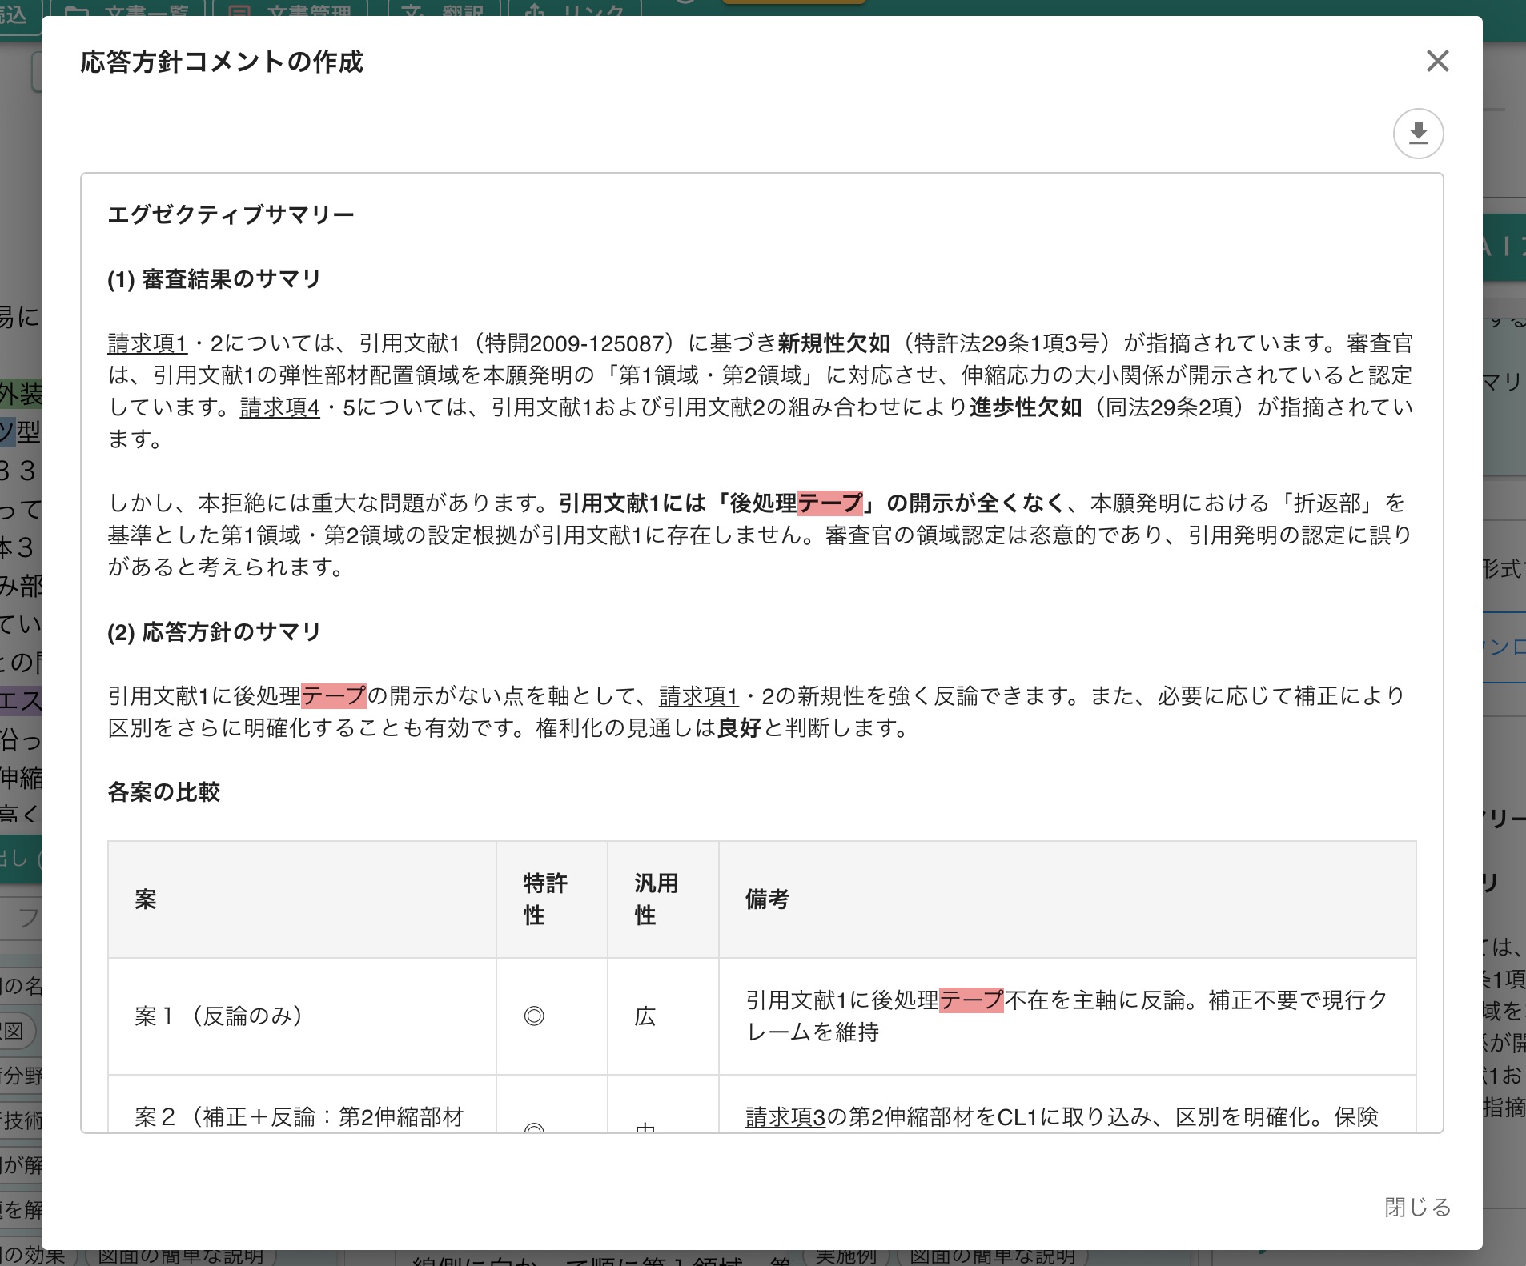
Task: Click the 文書一覧 button in background toolbar
Action: point(127,9)
